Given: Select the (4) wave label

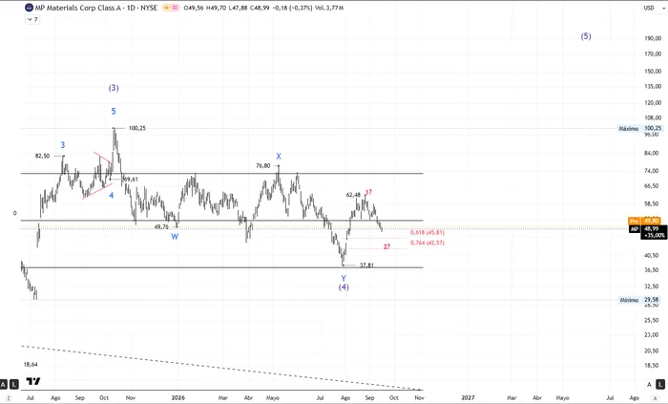Looking at the screenshot, I should click(344, 287).
